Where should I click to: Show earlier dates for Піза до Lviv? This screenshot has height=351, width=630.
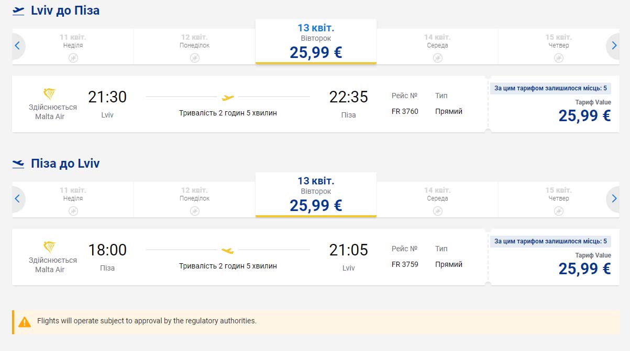coord(17,198)
